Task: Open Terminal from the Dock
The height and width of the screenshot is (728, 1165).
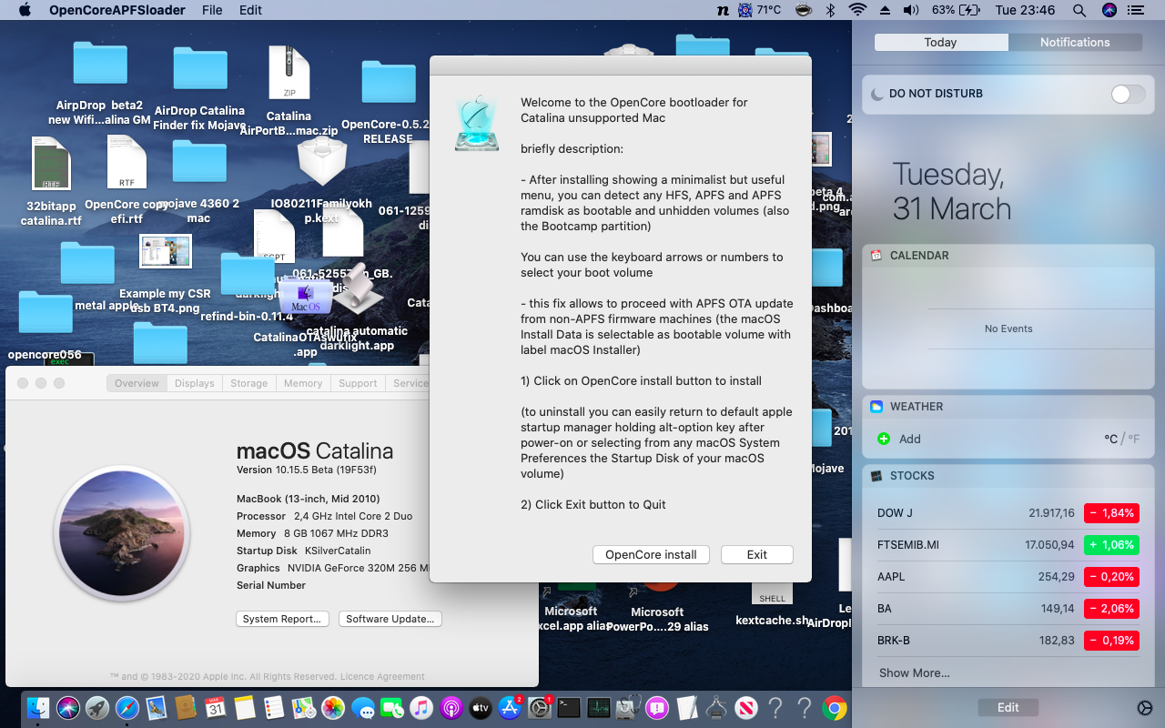Action: [569, 707]
